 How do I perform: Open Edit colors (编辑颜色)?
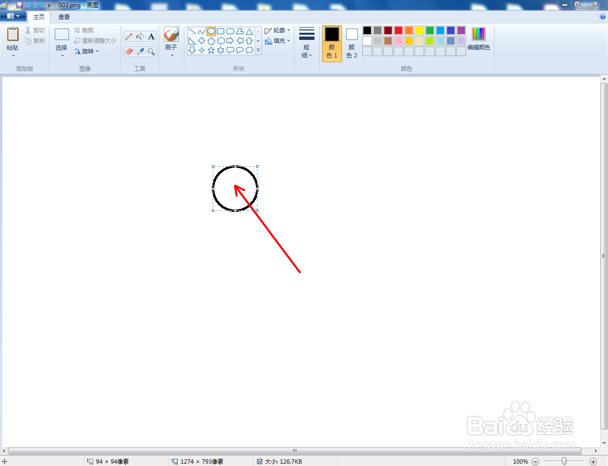[x=478, y=39]
